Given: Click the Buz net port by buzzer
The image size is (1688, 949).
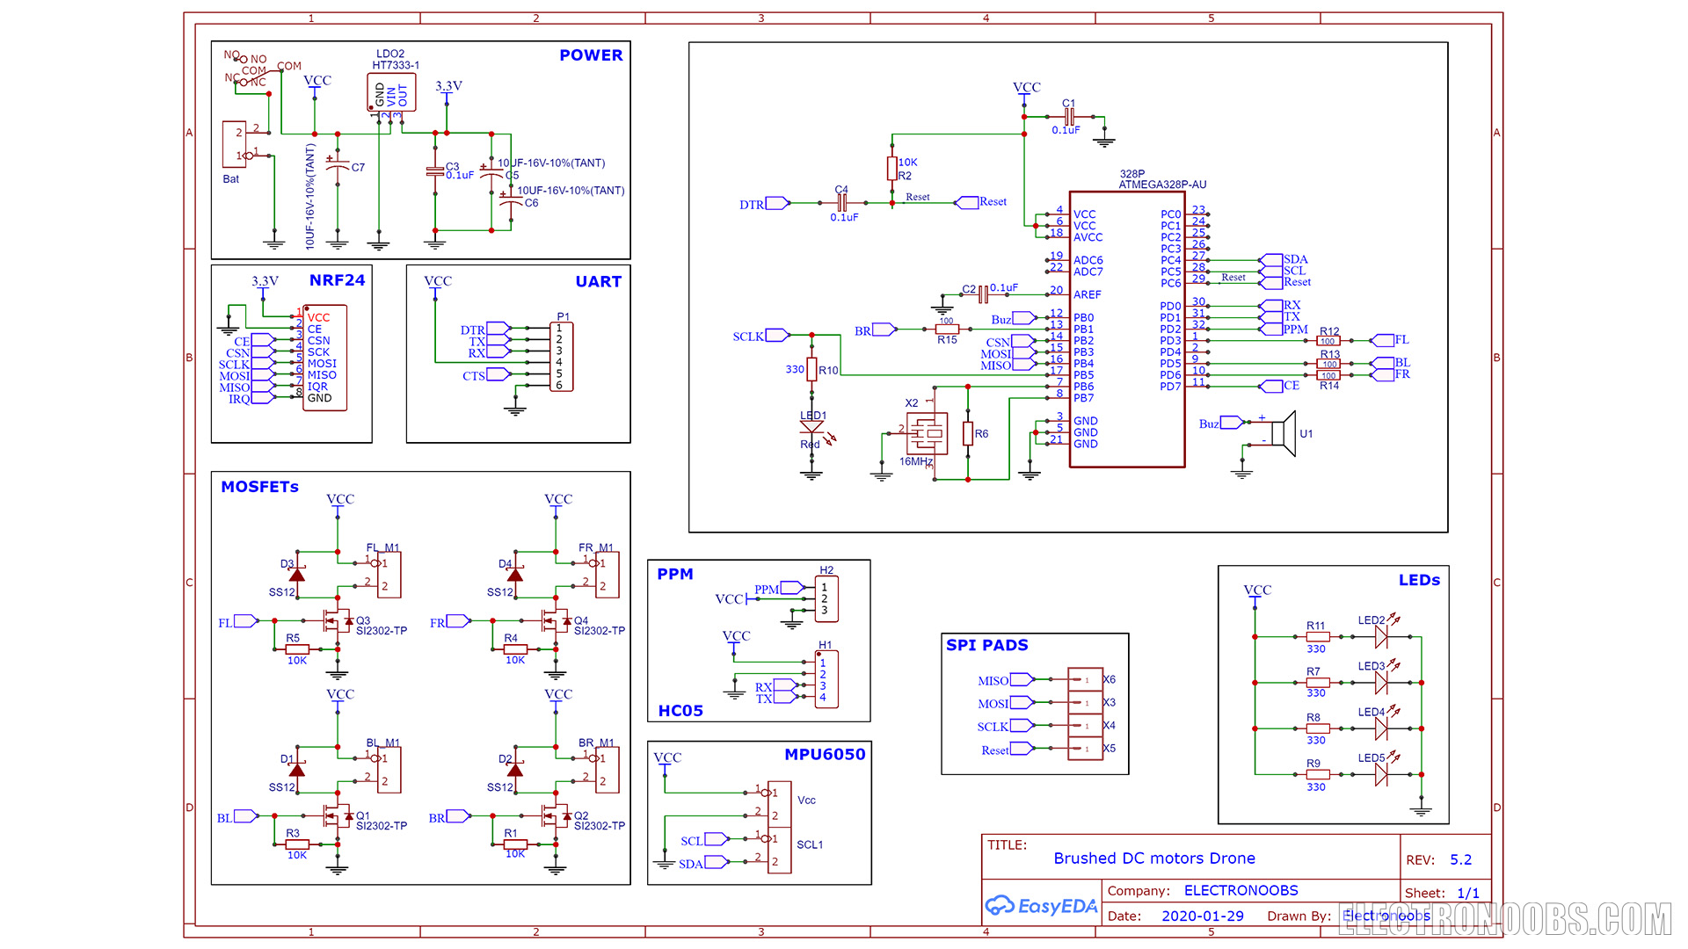Looking at the screenshot, I should [1233, 423].
